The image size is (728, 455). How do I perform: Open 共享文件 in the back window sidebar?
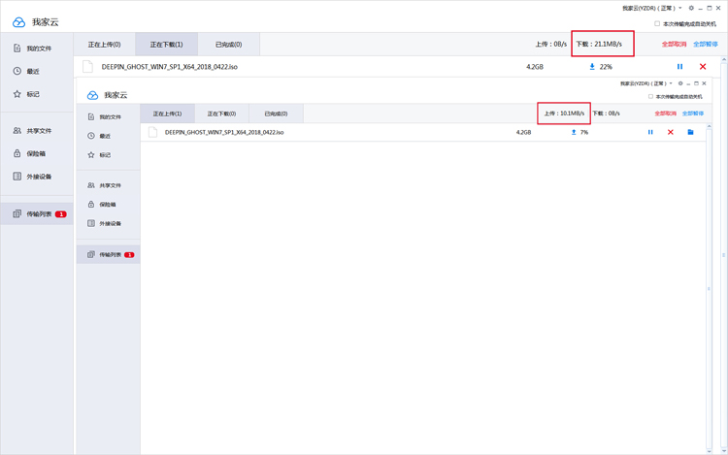pyautogui.click(x=32, y=131)
